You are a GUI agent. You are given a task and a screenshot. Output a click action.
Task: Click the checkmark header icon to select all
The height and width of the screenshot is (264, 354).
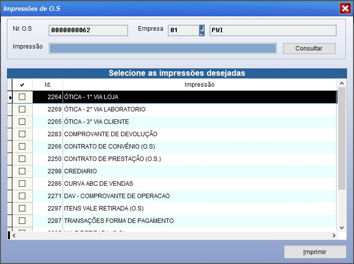click(x=22, y=85)
